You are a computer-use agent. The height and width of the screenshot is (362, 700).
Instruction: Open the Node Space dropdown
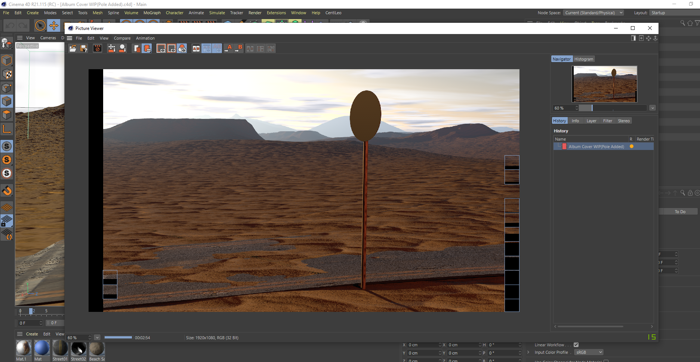point(593,13)
